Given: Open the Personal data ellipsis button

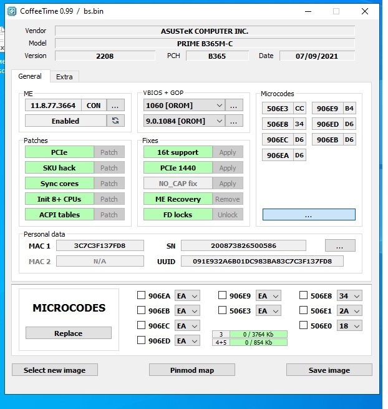Looking at the screenshot, I should [340, 245].
